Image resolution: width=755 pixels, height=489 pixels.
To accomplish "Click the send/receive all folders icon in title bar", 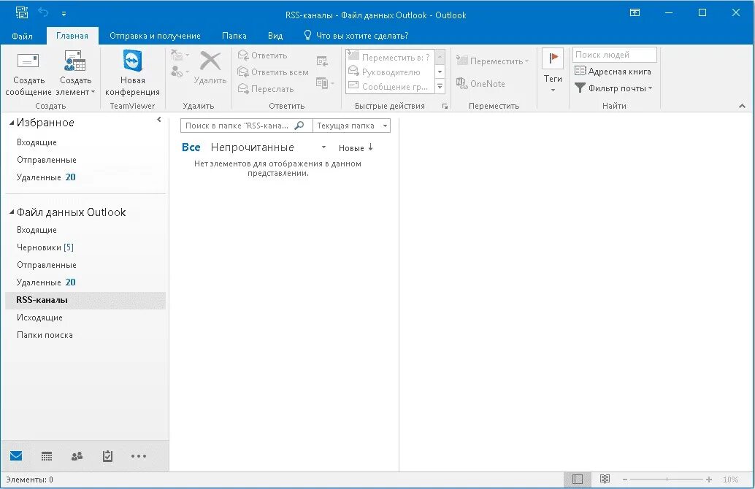I will 22,12.
